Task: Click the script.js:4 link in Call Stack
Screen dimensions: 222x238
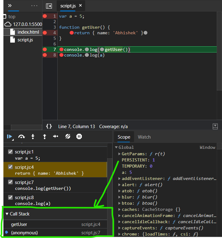Action: [x=91, y=224]
